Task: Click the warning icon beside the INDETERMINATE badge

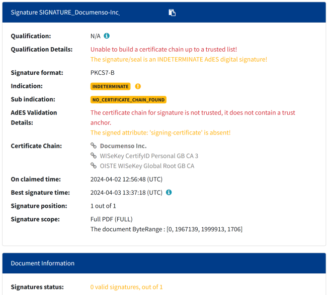Action: (138, 86)
